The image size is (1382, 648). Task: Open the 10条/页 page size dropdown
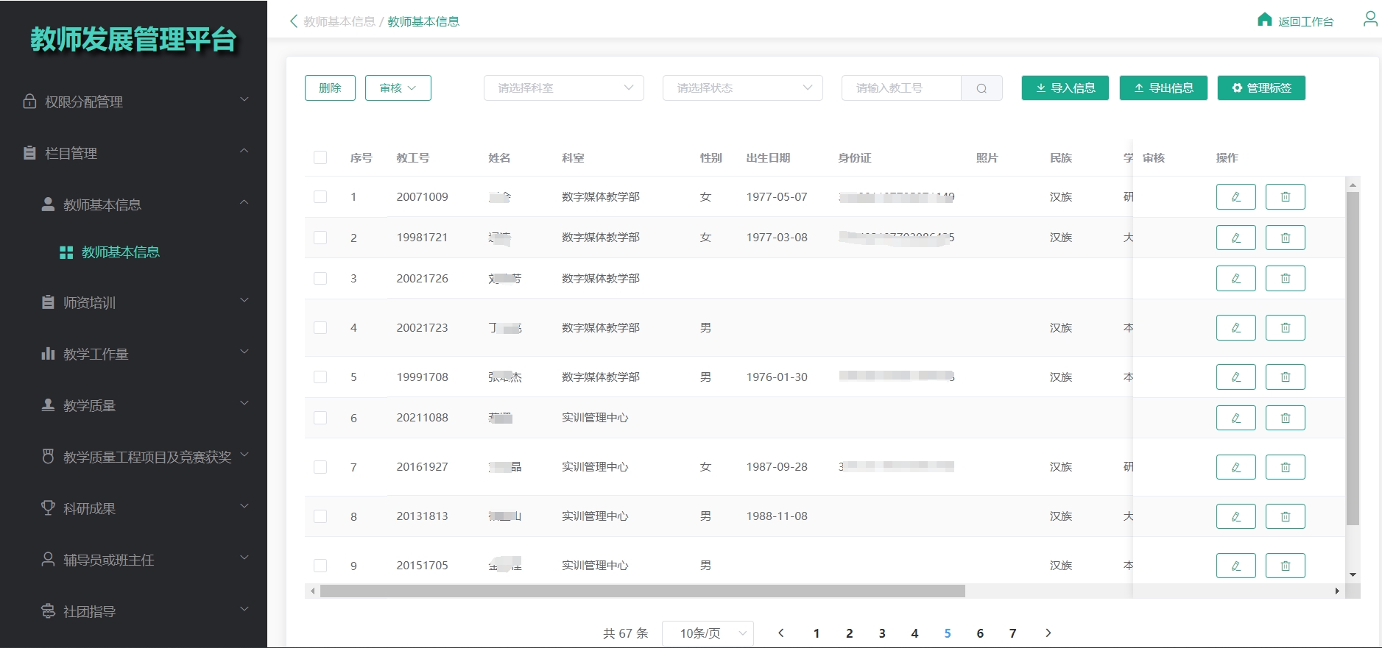coord(708,633)
